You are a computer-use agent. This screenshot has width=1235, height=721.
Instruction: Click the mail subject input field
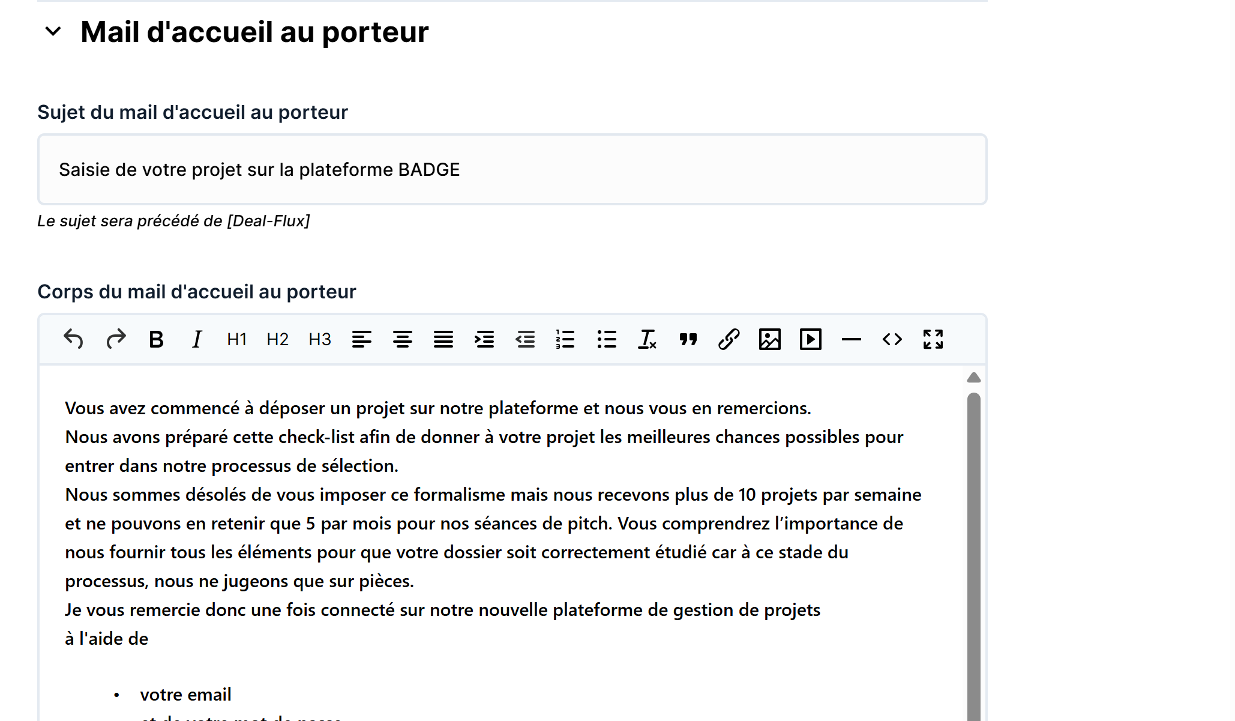512,169
